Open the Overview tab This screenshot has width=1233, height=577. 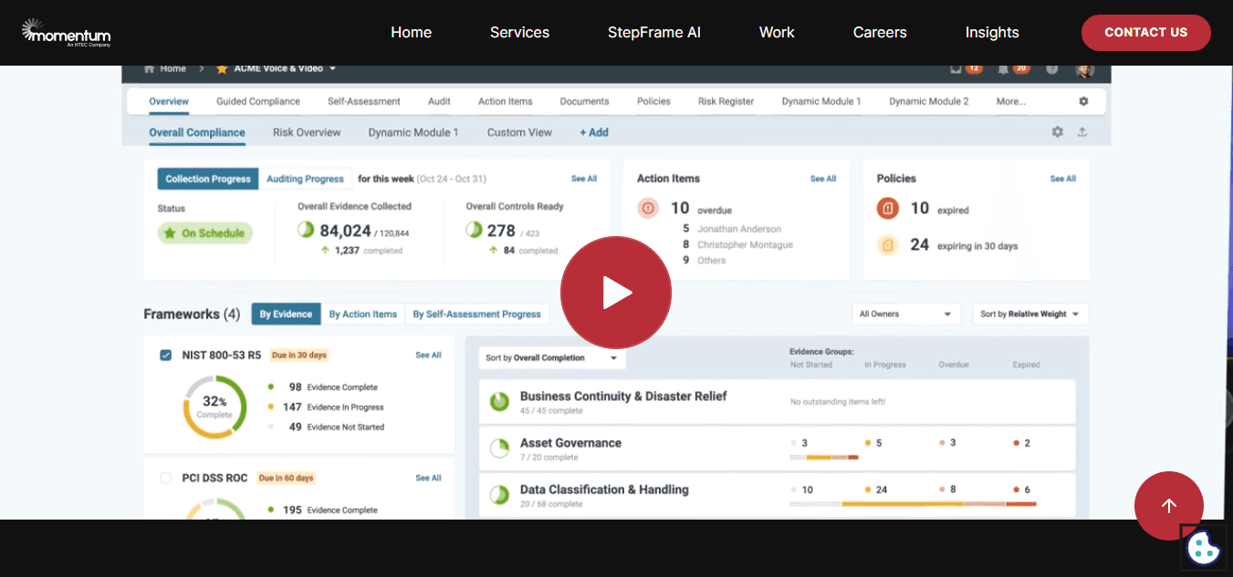coord(169,101)
